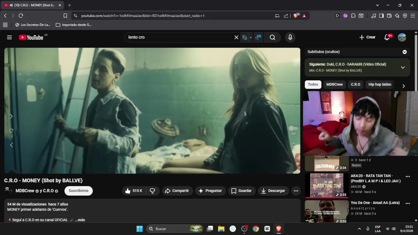Open the Brave main menu

[413, 16]
